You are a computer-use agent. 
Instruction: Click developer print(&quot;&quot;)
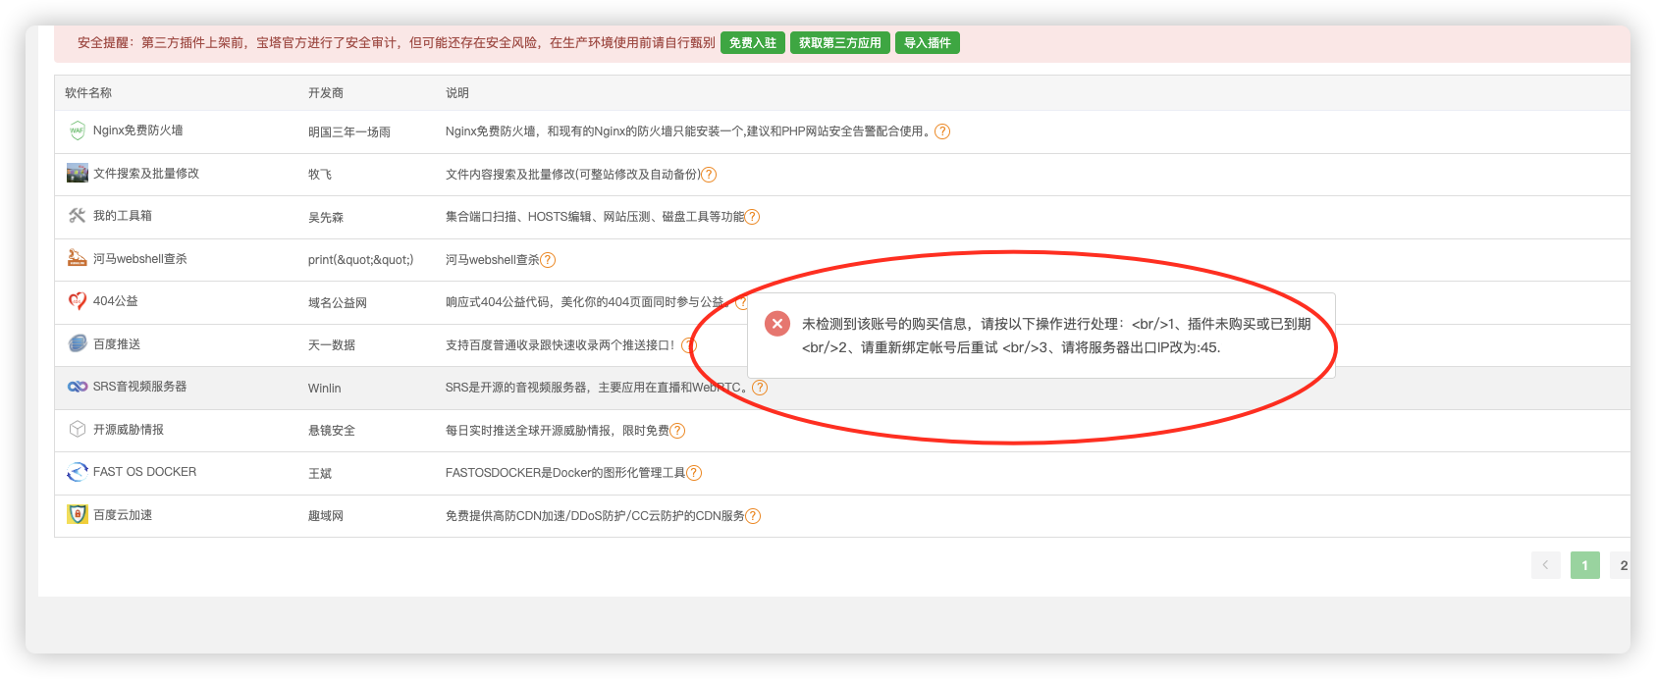point(361,260)
